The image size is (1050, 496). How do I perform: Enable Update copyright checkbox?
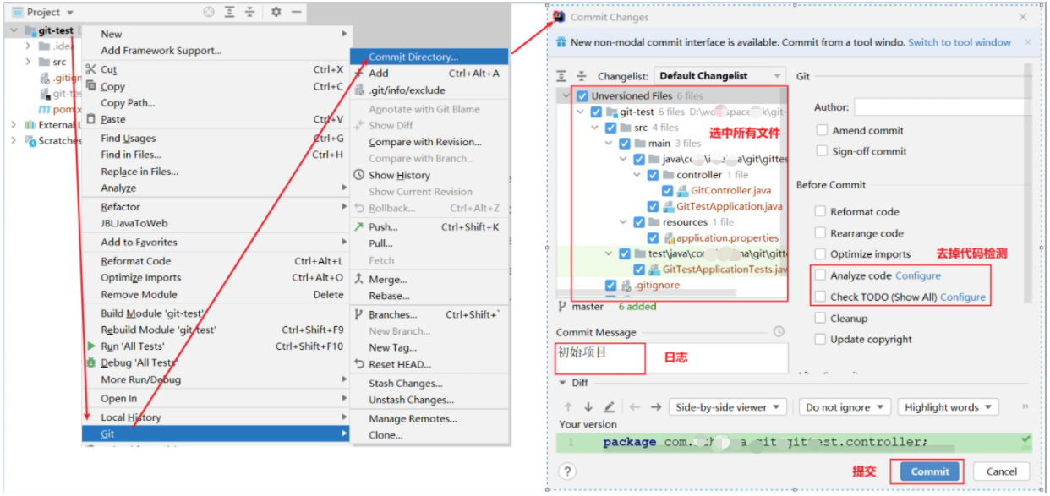[822, 339]
